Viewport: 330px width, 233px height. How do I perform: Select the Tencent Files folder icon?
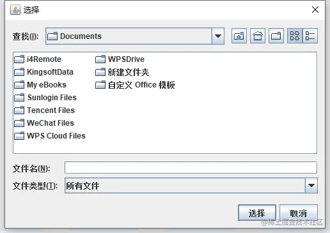pos(19,110)
